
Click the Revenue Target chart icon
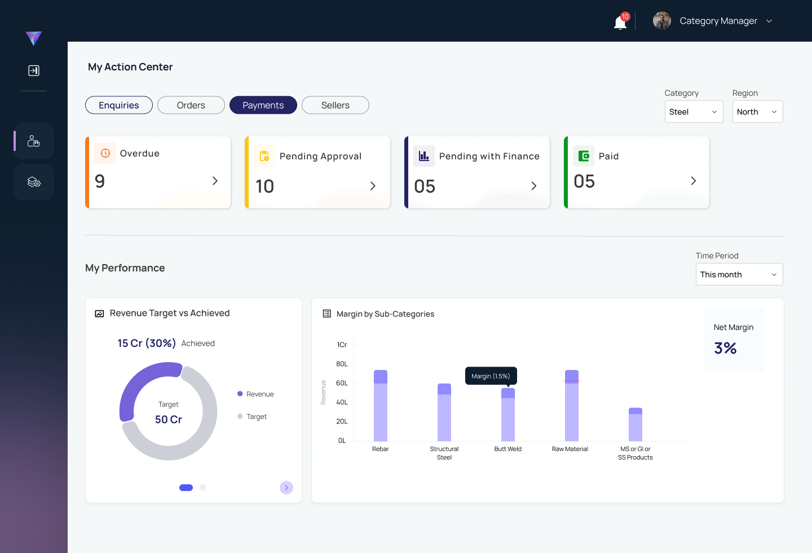[99, 314]
